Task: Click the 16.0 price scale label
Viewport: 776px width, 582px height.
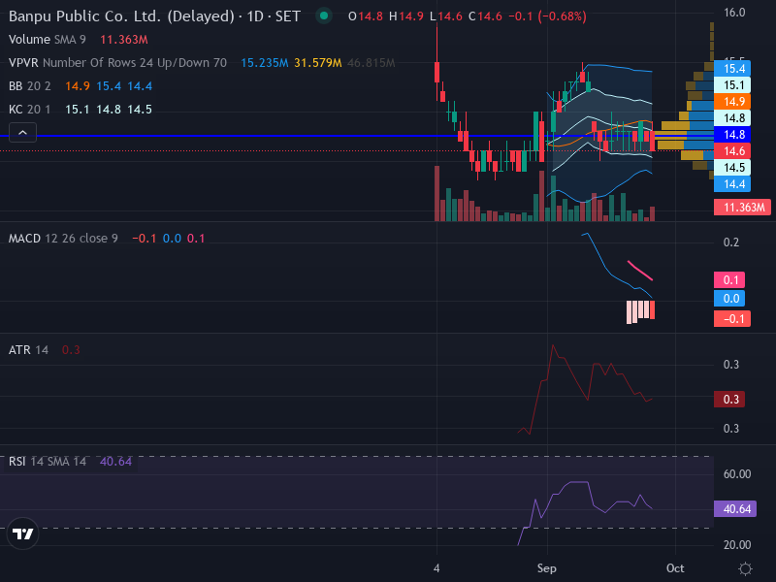Action: [734, 13]
